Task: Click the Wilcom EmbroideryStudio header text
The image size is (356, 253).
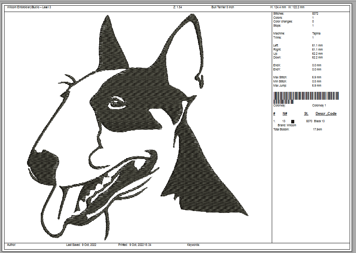Action: [x=29, y=7]
